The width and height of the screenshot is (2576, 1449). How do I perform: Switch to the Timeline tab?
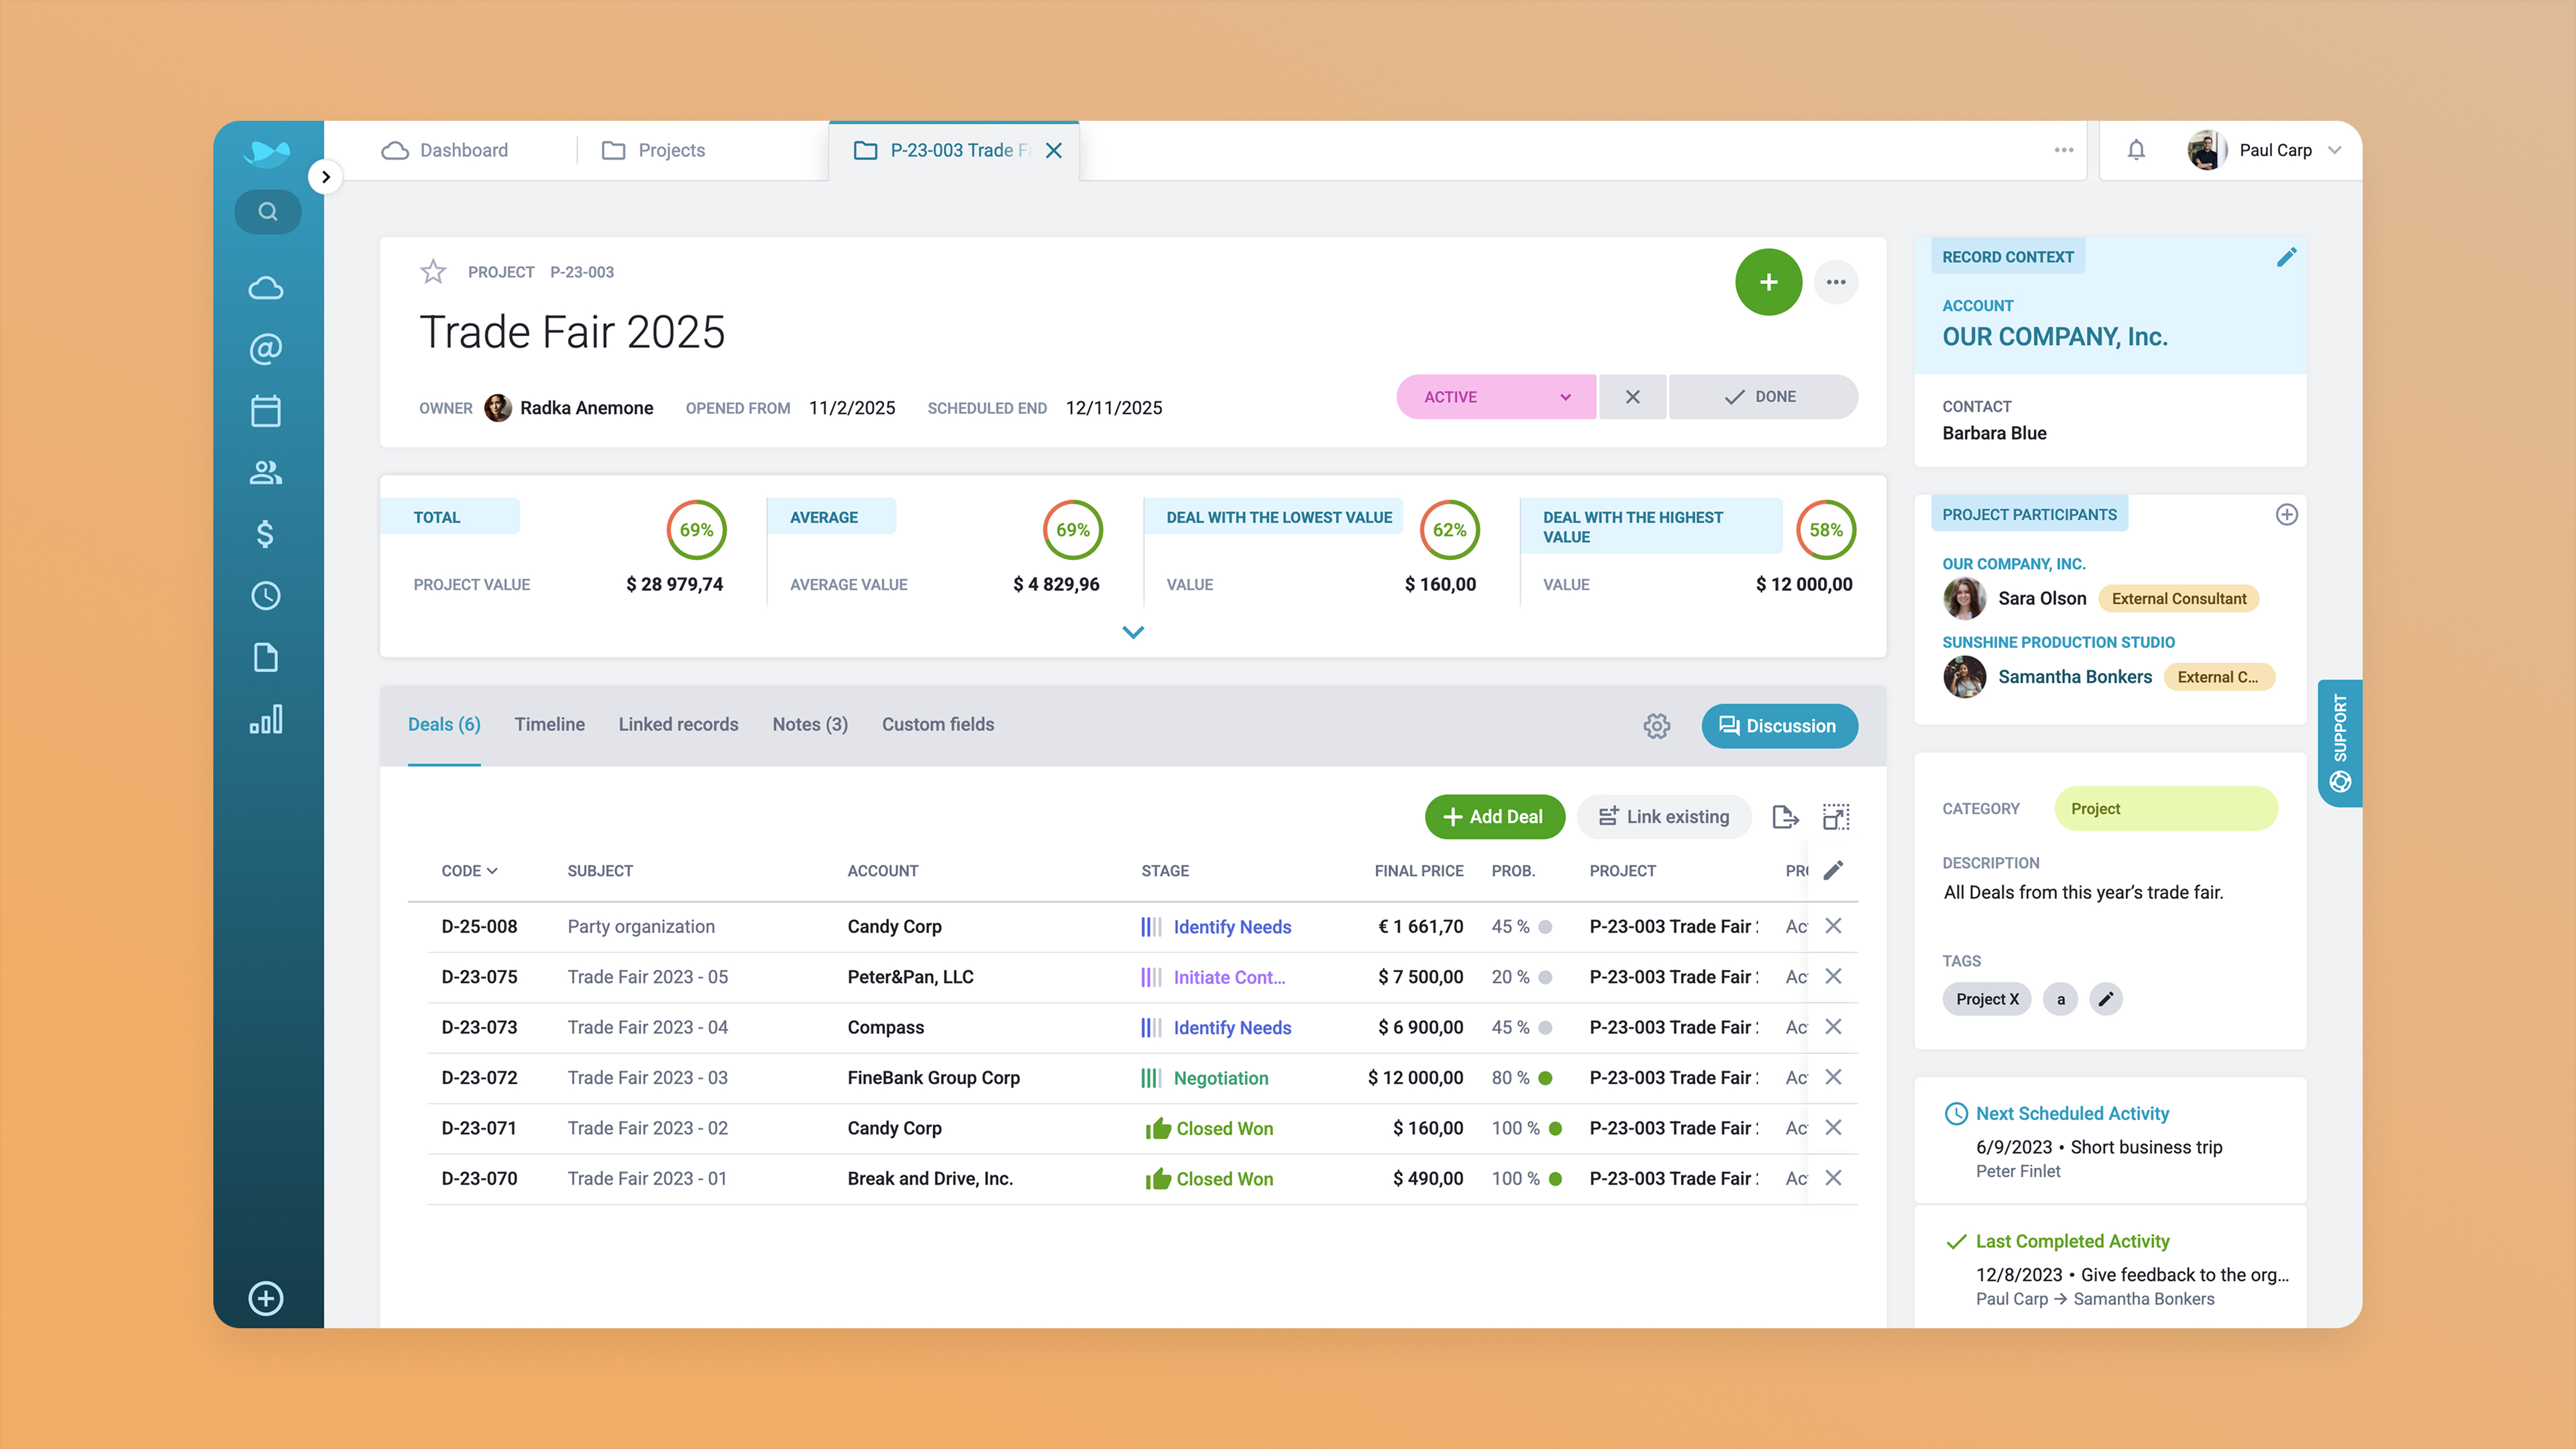pyautogui.click(x=549, y=724)
